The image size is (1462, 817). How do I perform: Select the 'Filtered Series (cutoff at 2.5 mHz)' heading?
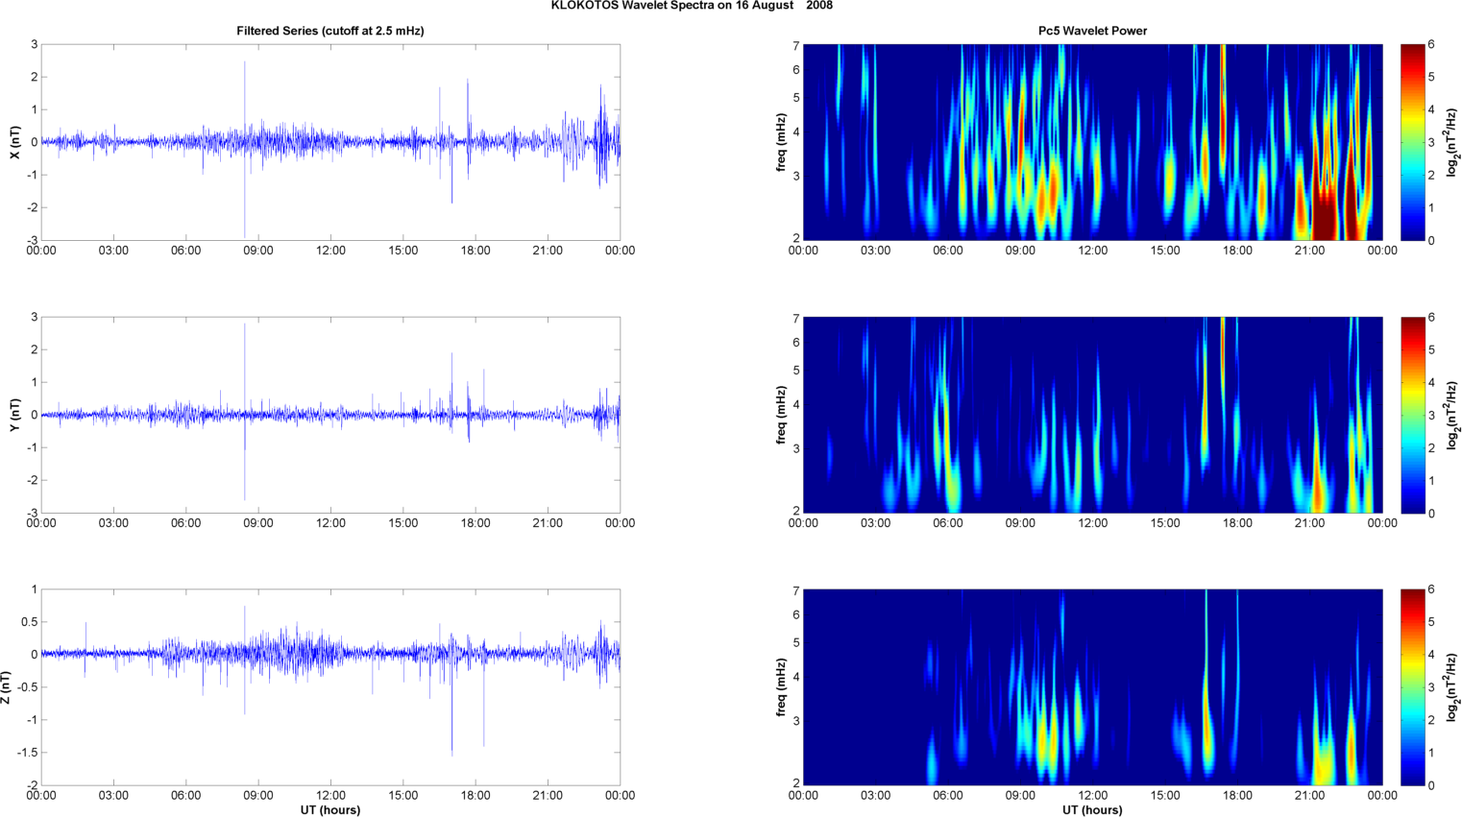[330, 31]
